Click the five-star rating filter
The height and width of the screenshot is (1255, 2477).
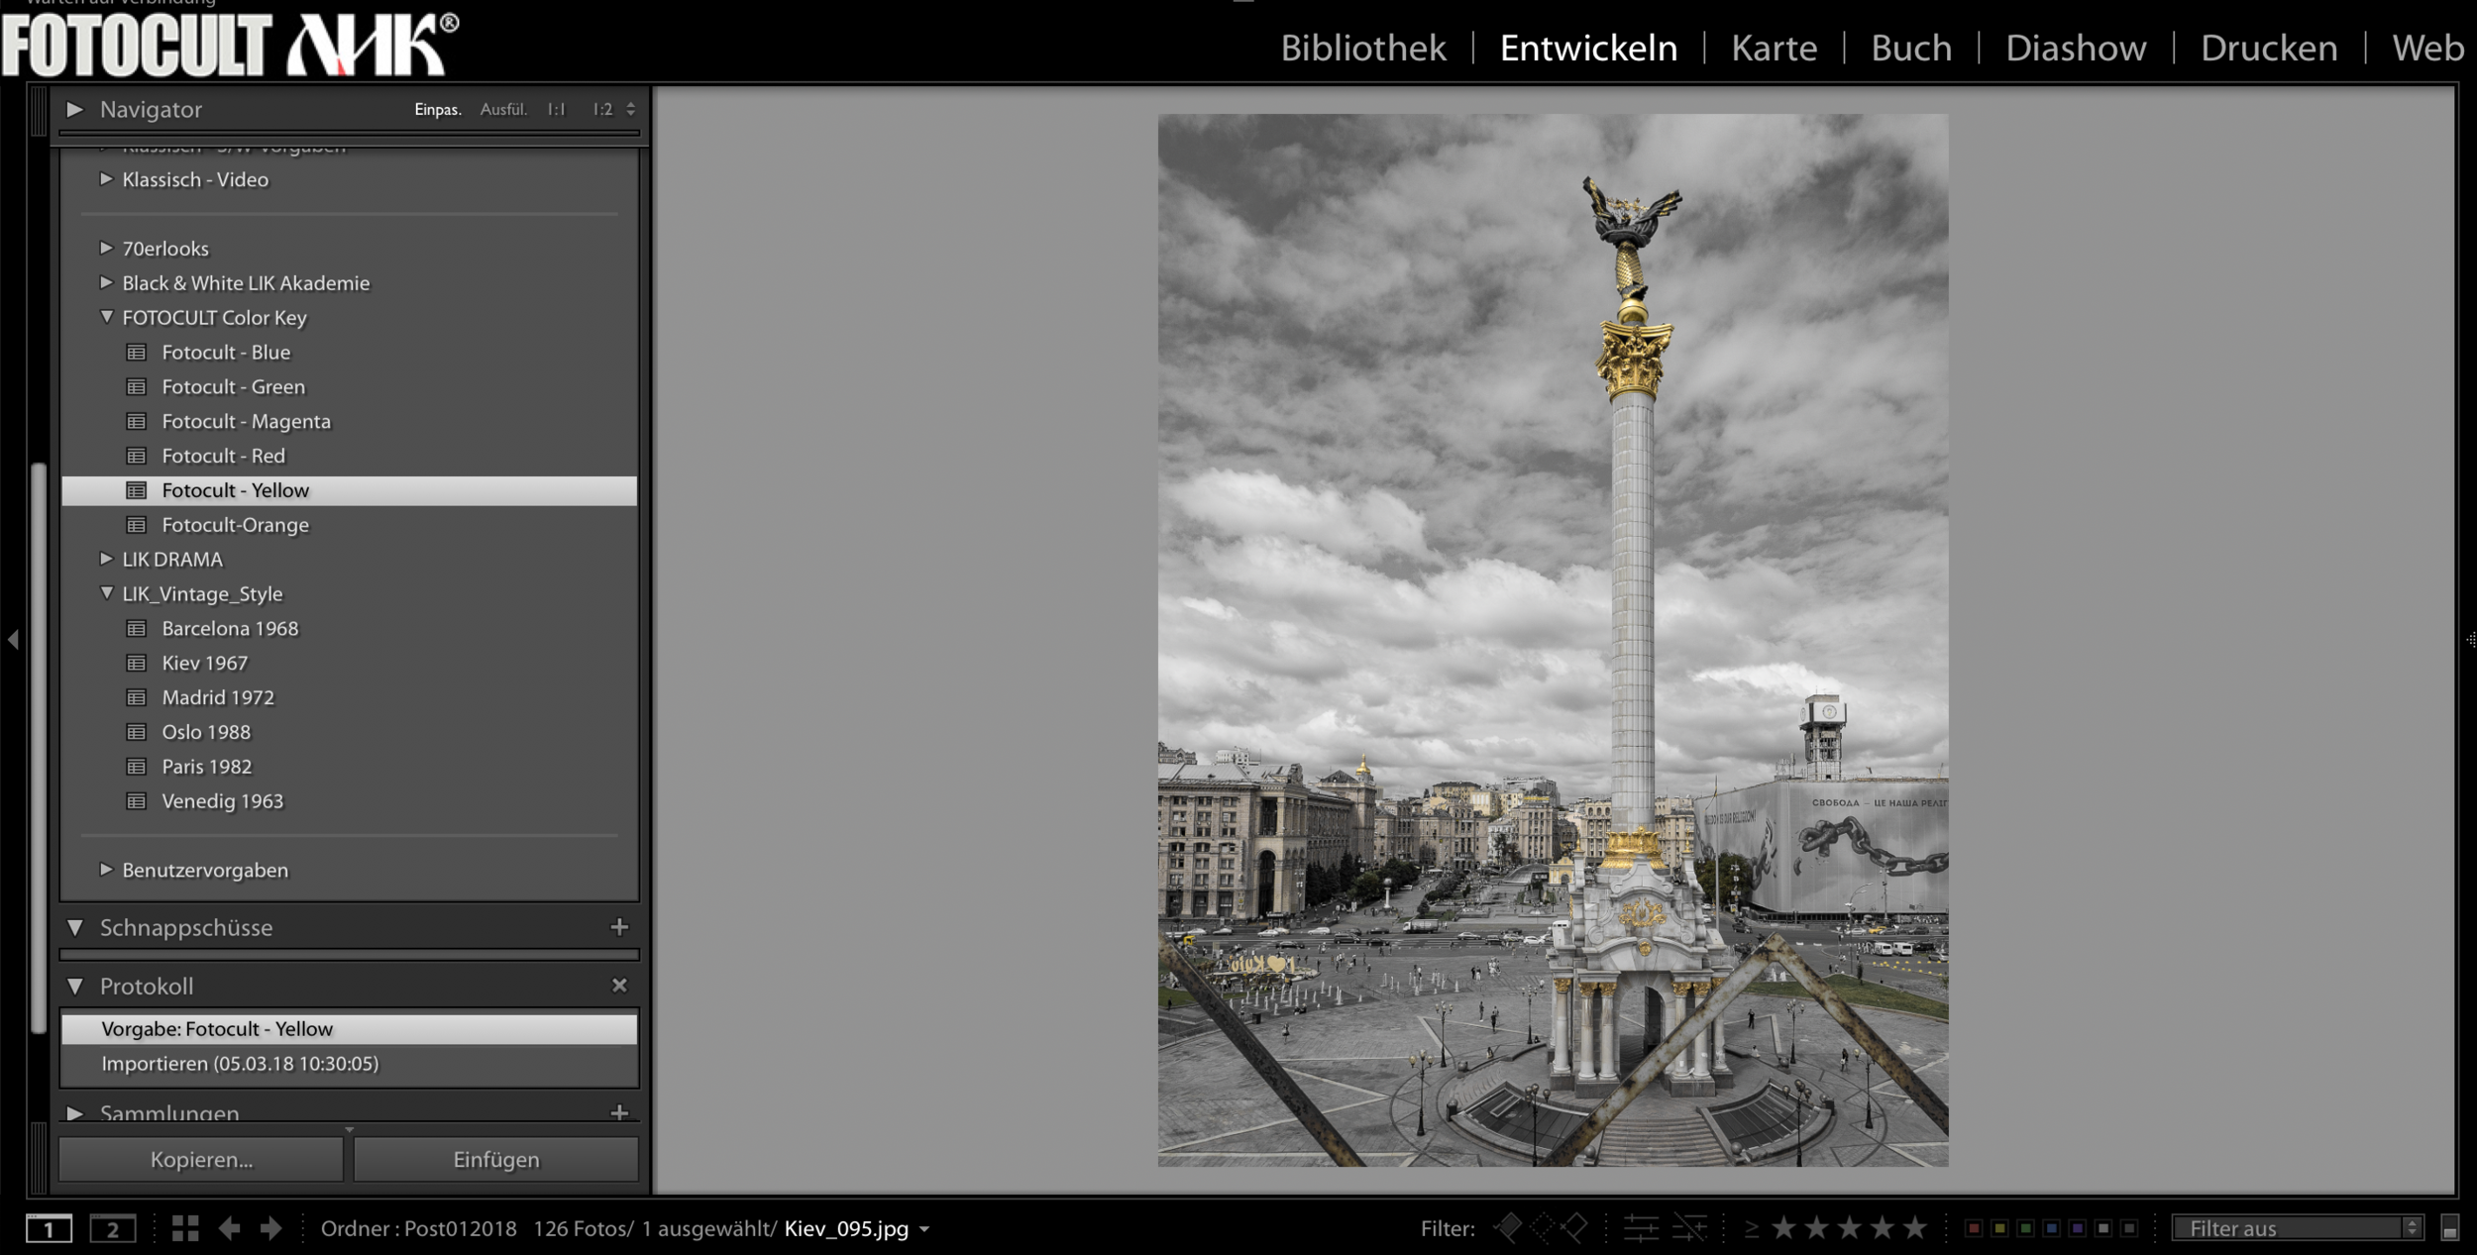[x=1913, y=1227]
